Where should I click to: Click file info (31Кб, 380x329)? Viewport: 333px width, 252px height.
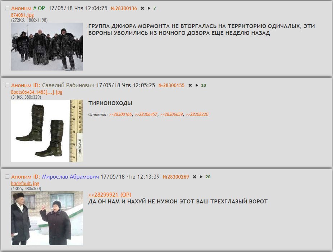click(26, 97)
